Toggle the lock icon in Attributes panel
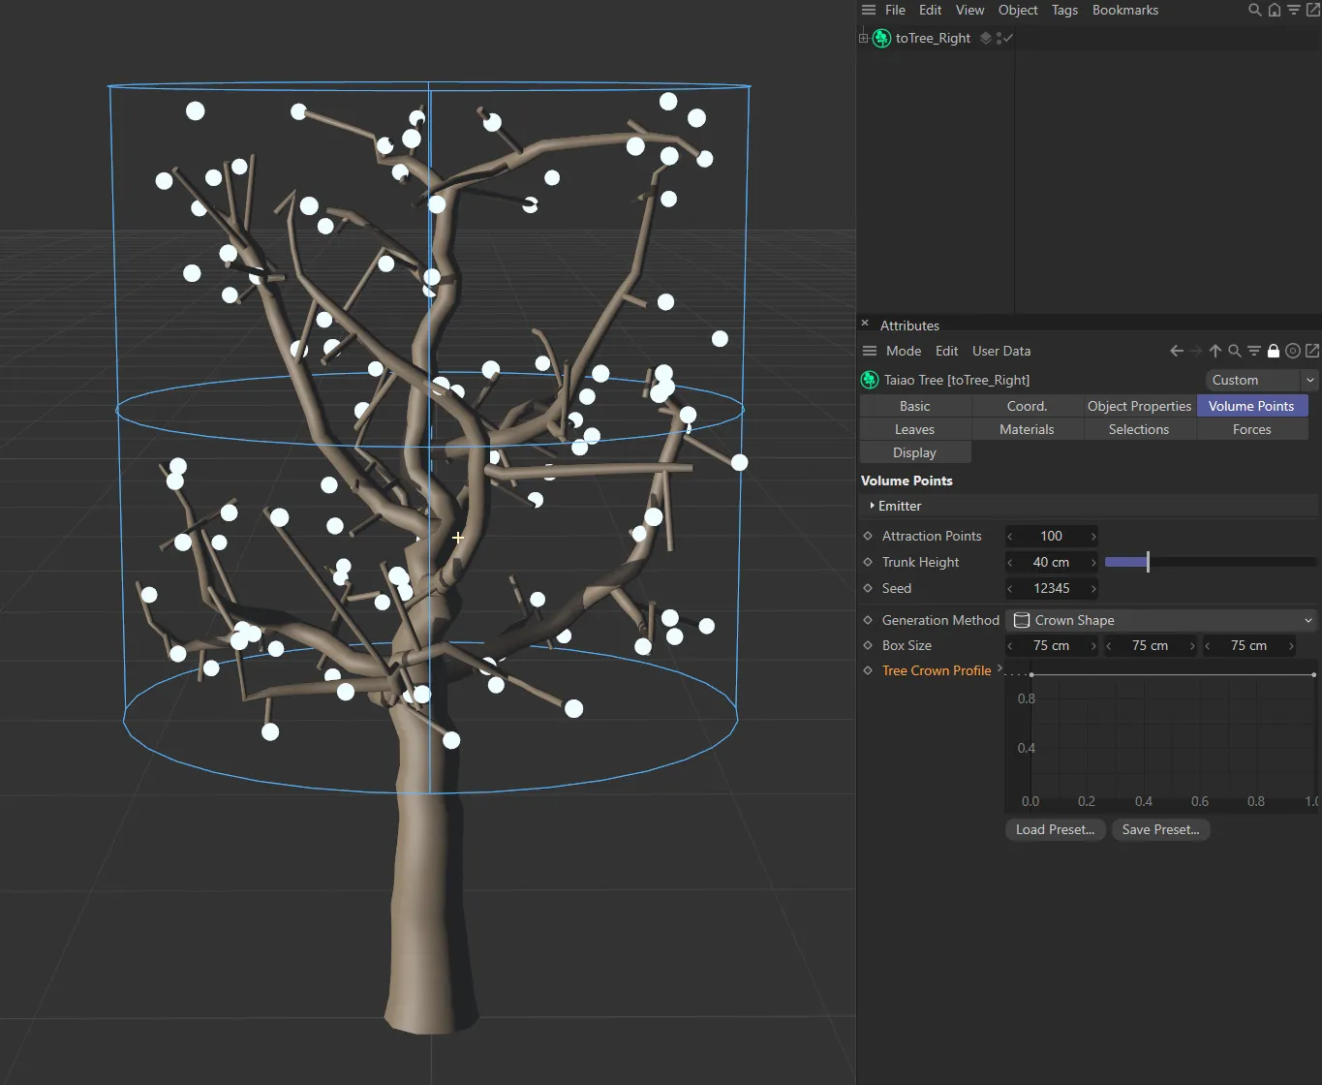Image resolution: width=1322 pixels, height=1085 pixels. pos(1274,352)
